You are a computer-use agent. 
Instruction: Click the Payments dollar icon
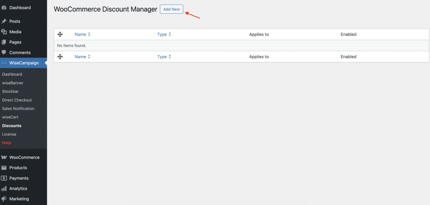(x=4, y=178)
